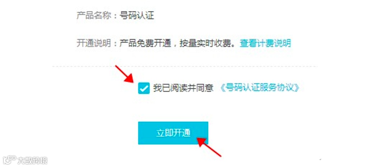The width and height of the screenshot is (365, 167).
Task: Click the white checkmark inside the blue box
Action: click(x=144, y=88)
